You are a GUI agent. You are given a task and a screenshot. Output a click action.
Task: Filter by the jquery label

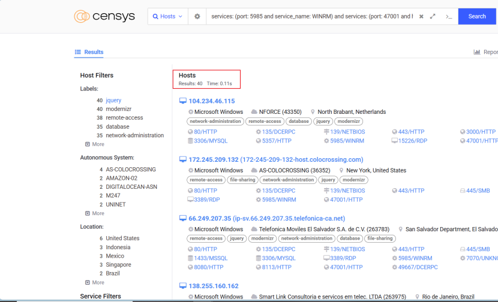pyautogui.click(x=113, y=101)
